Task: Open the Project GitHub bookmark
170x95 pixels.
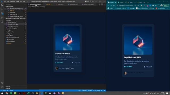Action: point(110,8)
